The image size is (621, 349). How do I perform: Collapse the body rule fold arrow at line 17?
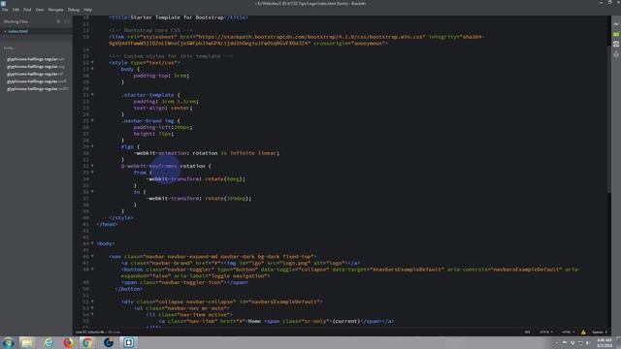(93, 69)
